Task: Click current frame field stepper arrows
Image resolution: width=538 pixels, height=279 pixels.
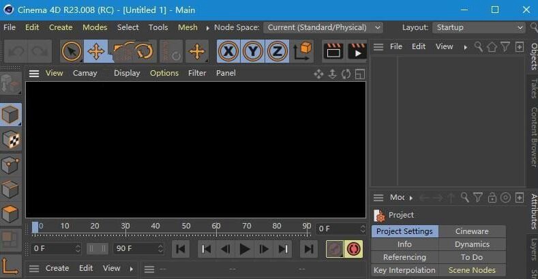Action: [363, 229]
